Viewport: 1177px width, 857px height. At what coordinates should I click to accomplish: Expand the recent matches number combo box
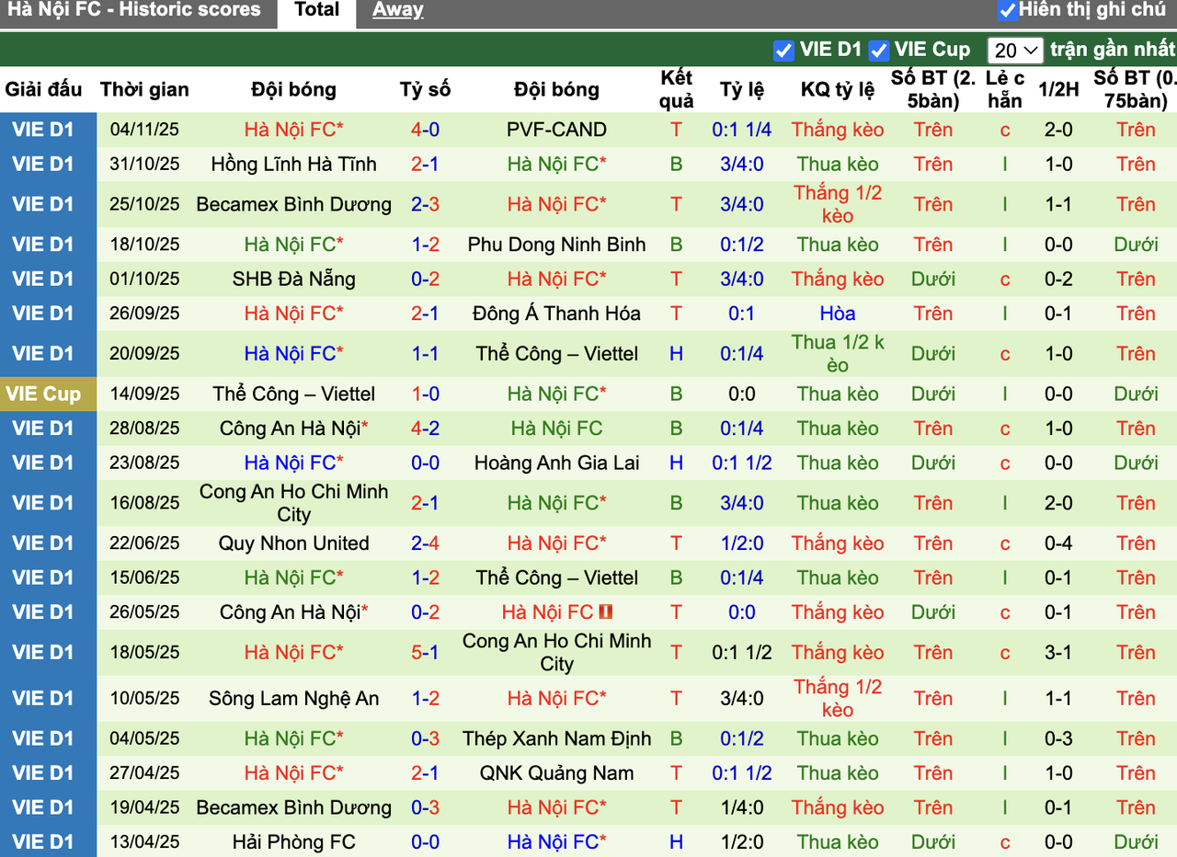click(1015, 49)
